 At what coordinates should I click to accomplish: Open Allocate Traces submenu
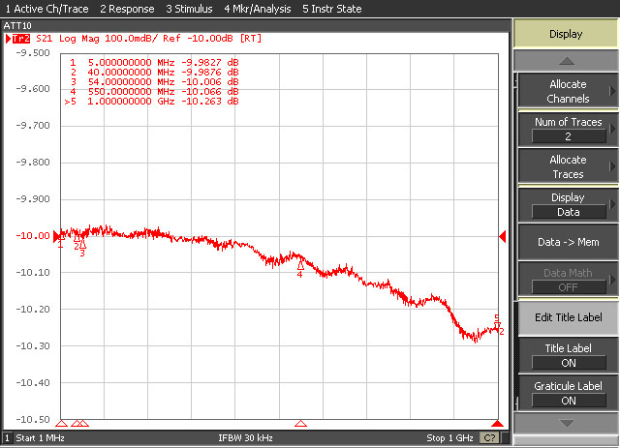click(568, 166)
